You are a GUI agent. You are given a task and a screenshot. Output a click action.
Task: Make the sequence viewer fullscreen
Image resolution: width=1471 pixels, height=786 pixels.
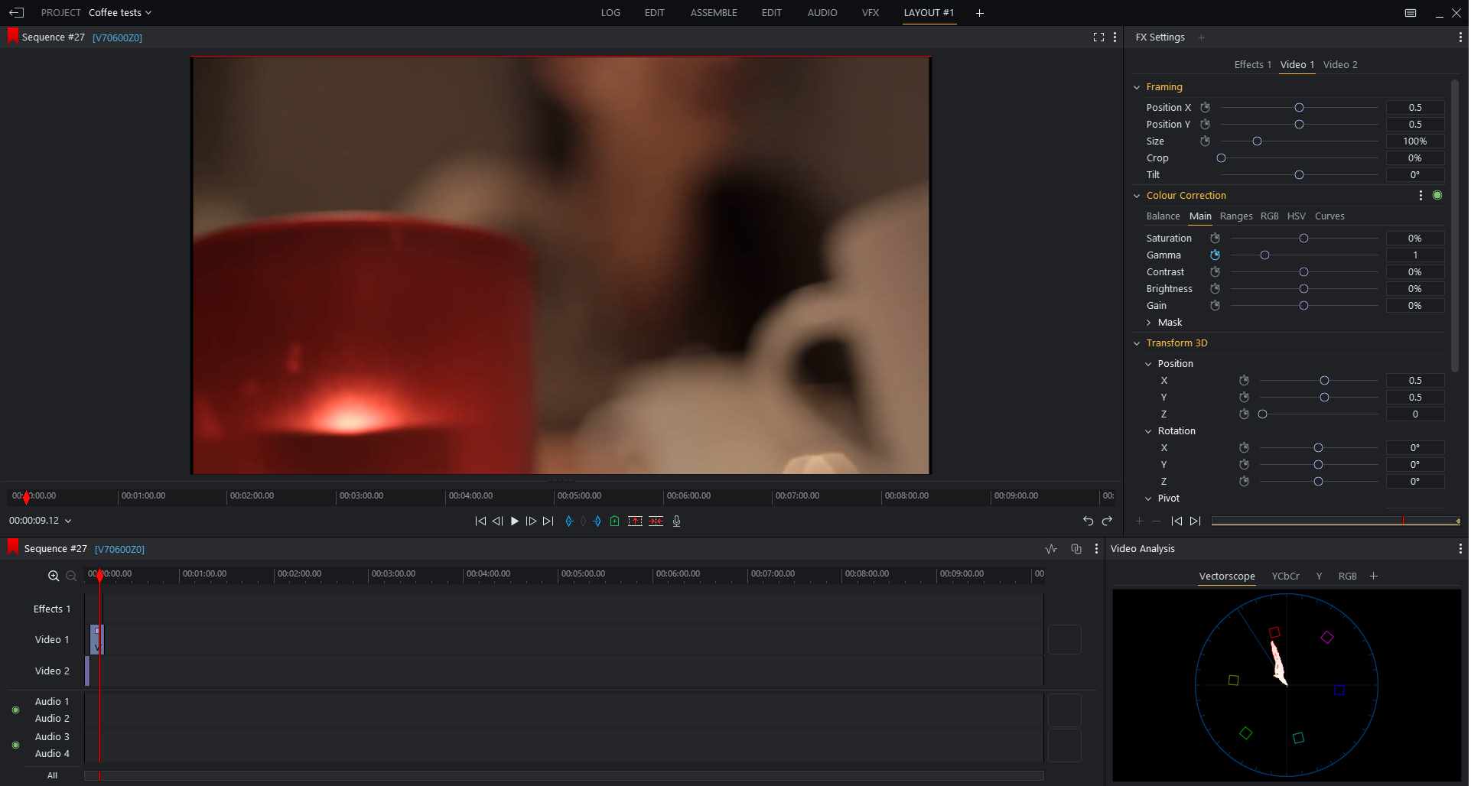click(x=1099, y=37)
